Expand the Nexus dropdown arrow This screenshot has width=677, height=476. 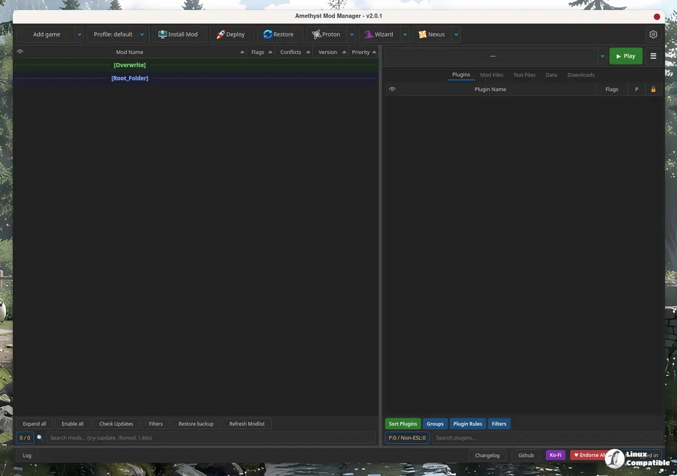[x=456, y=34]
